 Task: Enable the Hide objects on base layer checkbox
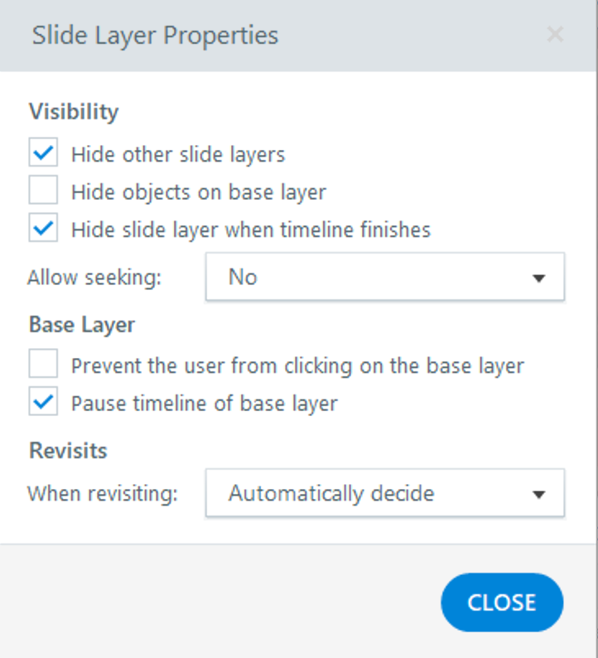[43, 192]
